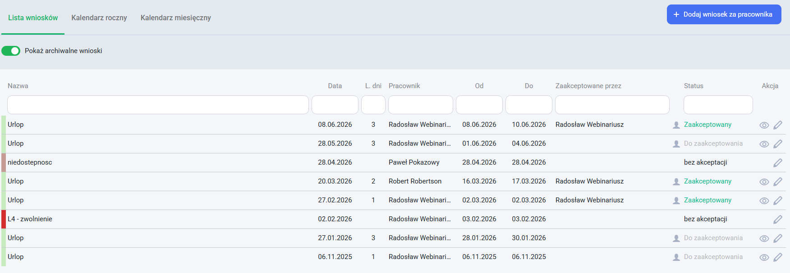View the Urlop request dated 28.05.2026
Screen dimensions: 790x273
click(764, 144)
